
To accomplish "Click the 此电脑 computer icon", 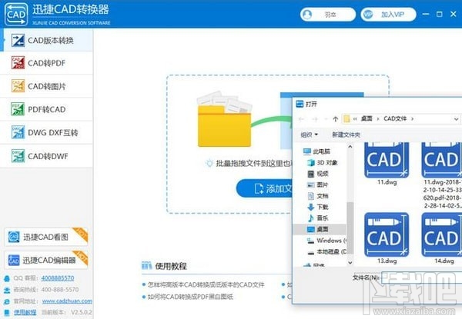I will pos(306,151).
